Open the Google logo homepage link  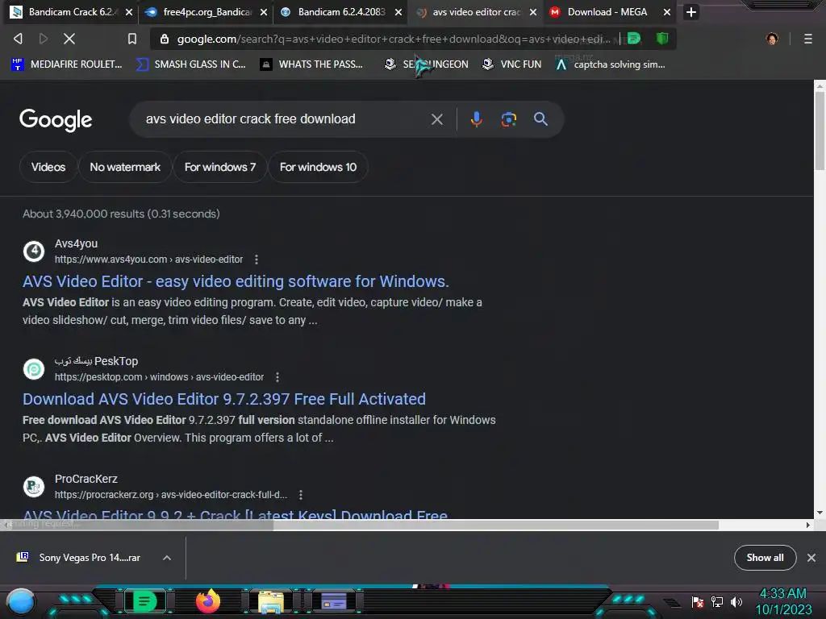point(56,120)
